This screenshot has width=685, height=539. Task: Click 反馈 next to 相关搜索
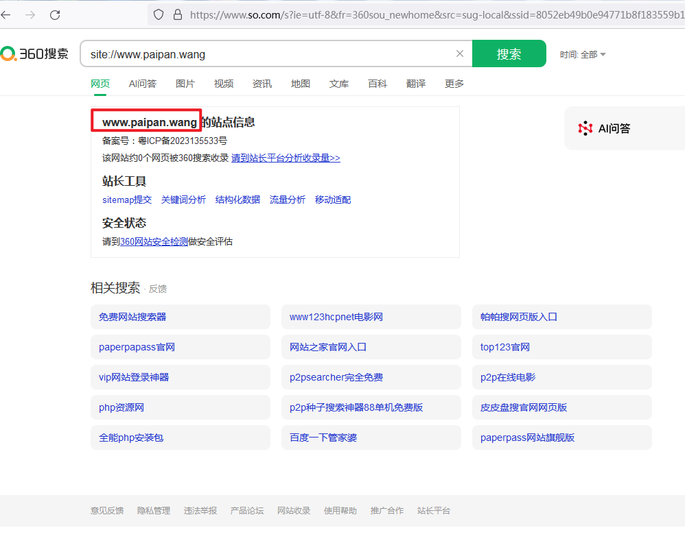click(x=158, y=289)
